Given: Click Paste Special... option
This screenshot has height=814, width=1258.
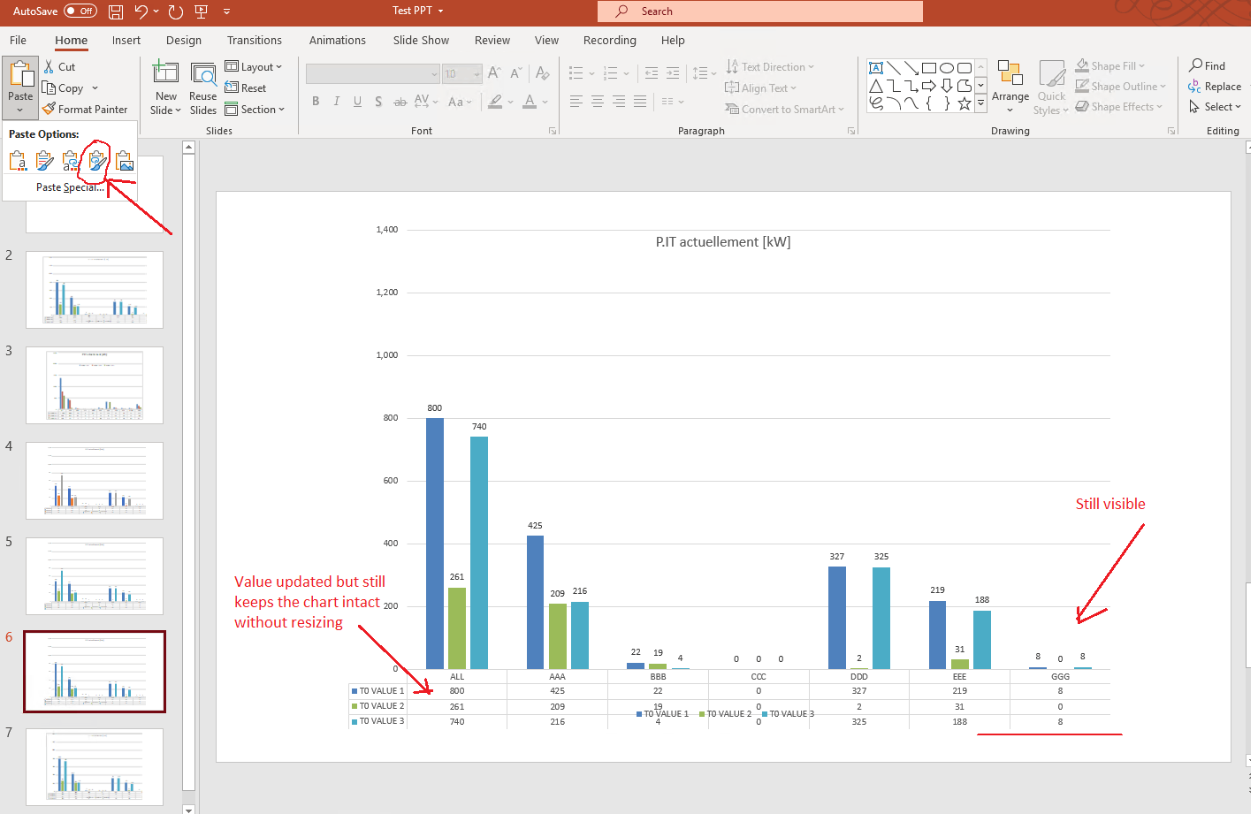Looking at the screenshot, I should coord(70,187).
